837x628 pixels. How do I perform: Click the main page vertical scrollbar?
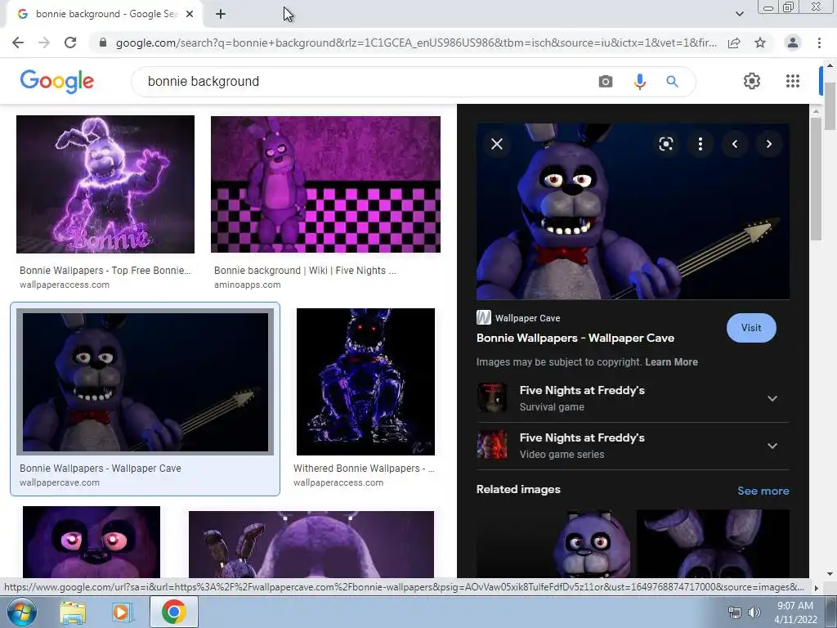pos(830,106)
